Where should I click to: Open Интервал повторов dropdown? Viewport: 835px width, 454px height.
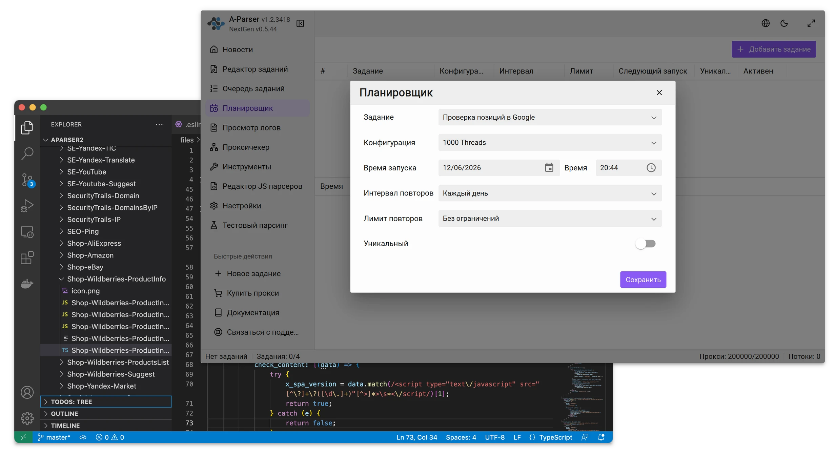tap(550, 193)
